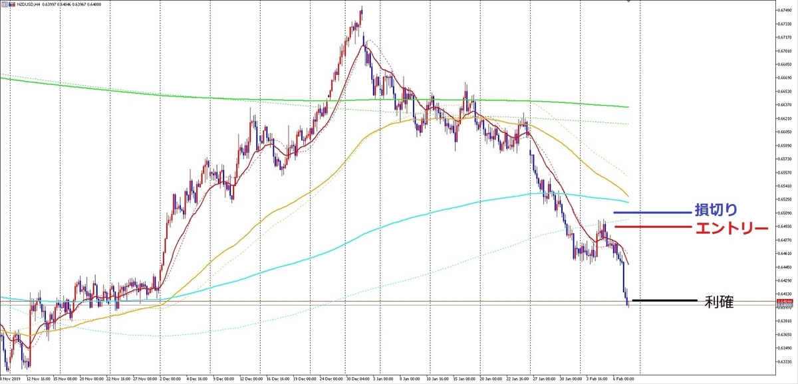The height and width of the screenshot is (384, 798).
Task: Click the 0.65570 price scale label
Action: tap(785, 172)
